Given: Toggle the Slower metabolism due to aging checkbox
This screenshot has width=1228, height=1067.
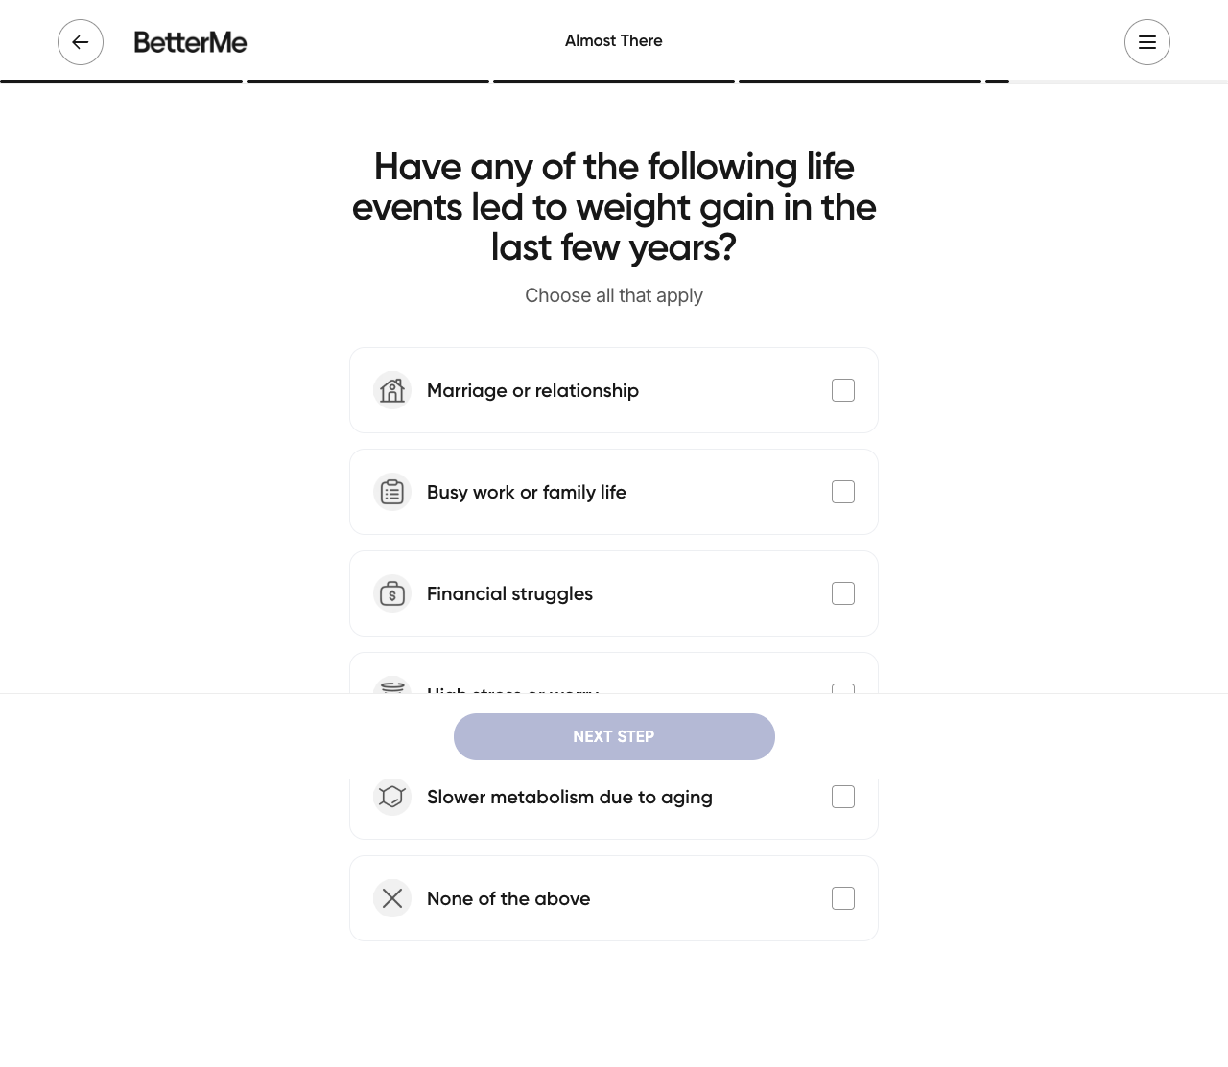Looking at the screenshot, I should tap(843, 797).
